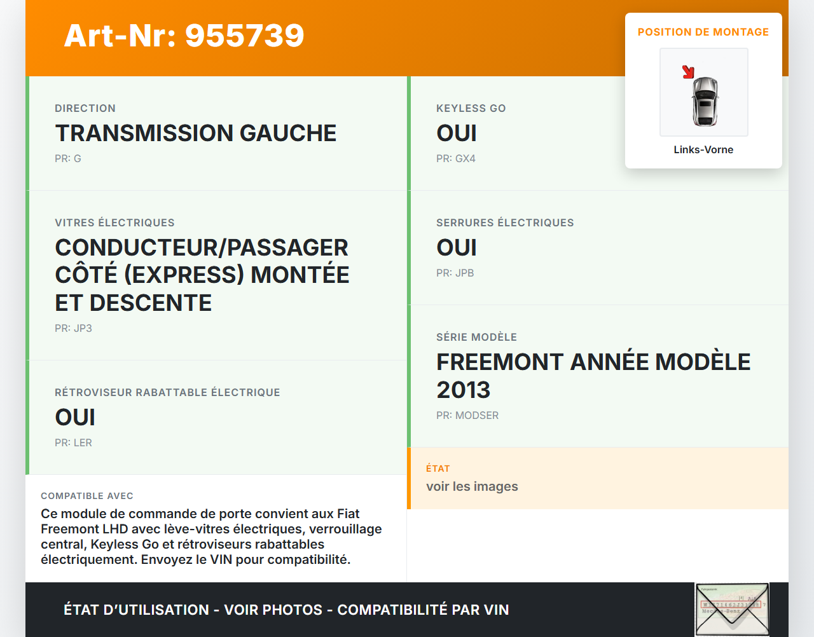Click the code "PR: MODSER"
The height and width of the screenshot is (637, 814).
point(467,415)
